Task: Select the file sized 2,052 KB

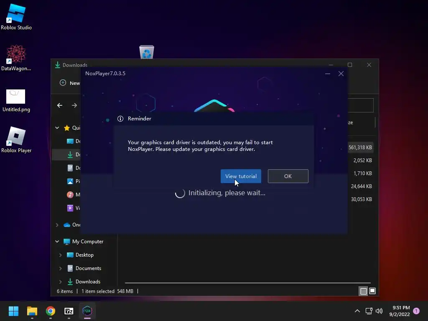Action: point(362,160)
